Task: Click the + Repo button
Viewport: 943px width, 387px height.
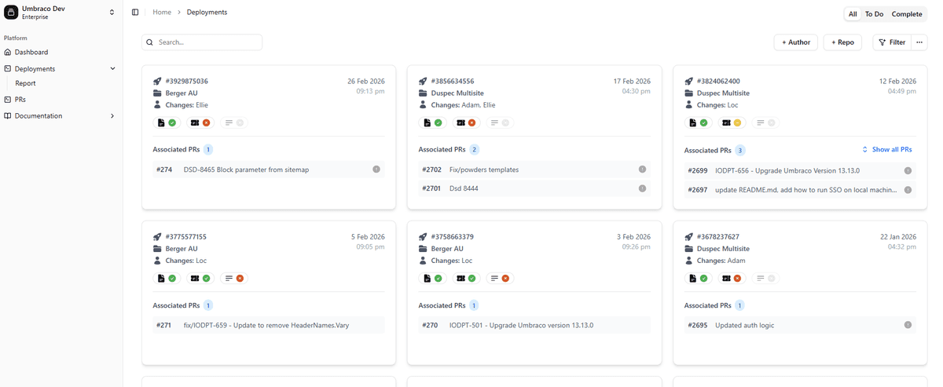Action: (842, 42)
